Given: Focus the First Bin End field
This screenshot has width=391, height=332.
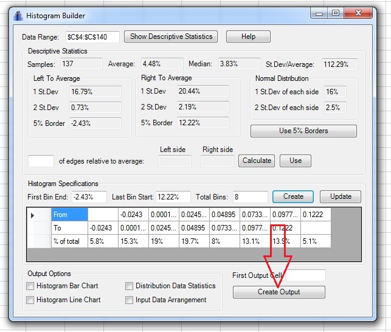Looking at the screenshot, I should coord(89,197).
